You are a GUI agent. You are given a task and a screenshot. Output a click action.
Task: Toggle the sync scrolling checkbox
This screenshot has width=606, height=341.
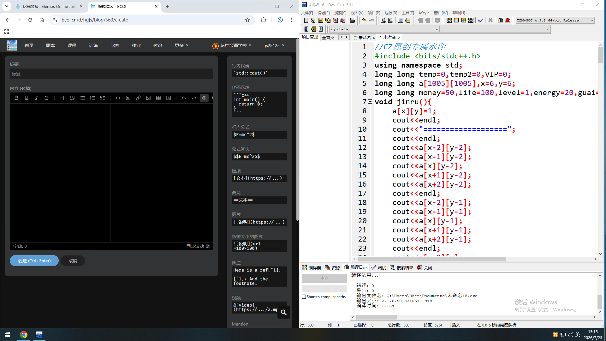tap(208, 246)
